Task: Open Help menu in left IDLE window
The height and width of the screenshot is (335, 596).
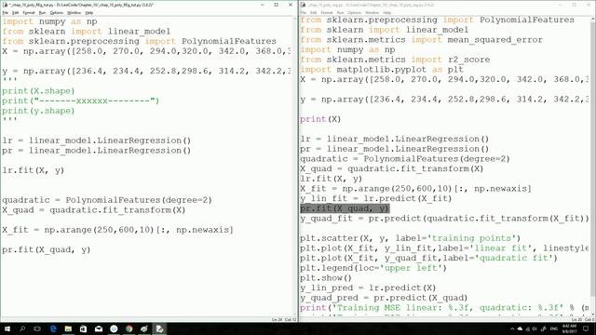Action: [x=89, y=12]
